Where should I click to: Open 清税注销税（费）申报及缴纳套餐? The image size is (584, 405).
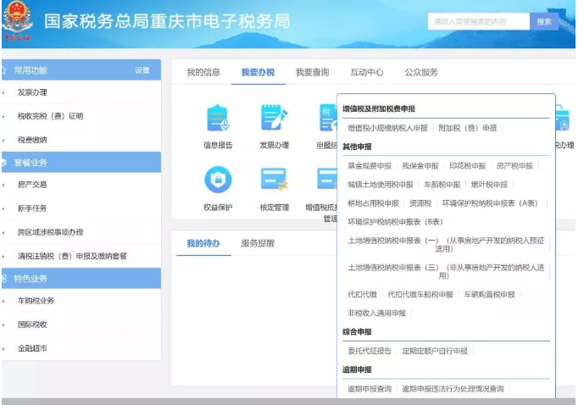[72, 256]
